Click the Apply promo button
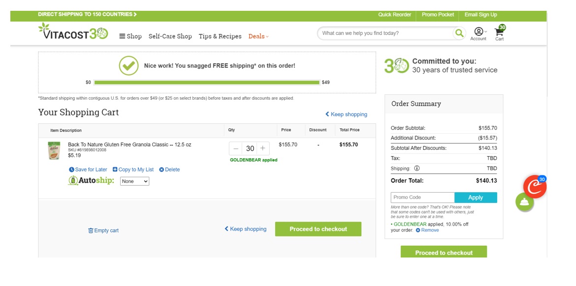This screenshot has width=576, height=286. point(476,197)
